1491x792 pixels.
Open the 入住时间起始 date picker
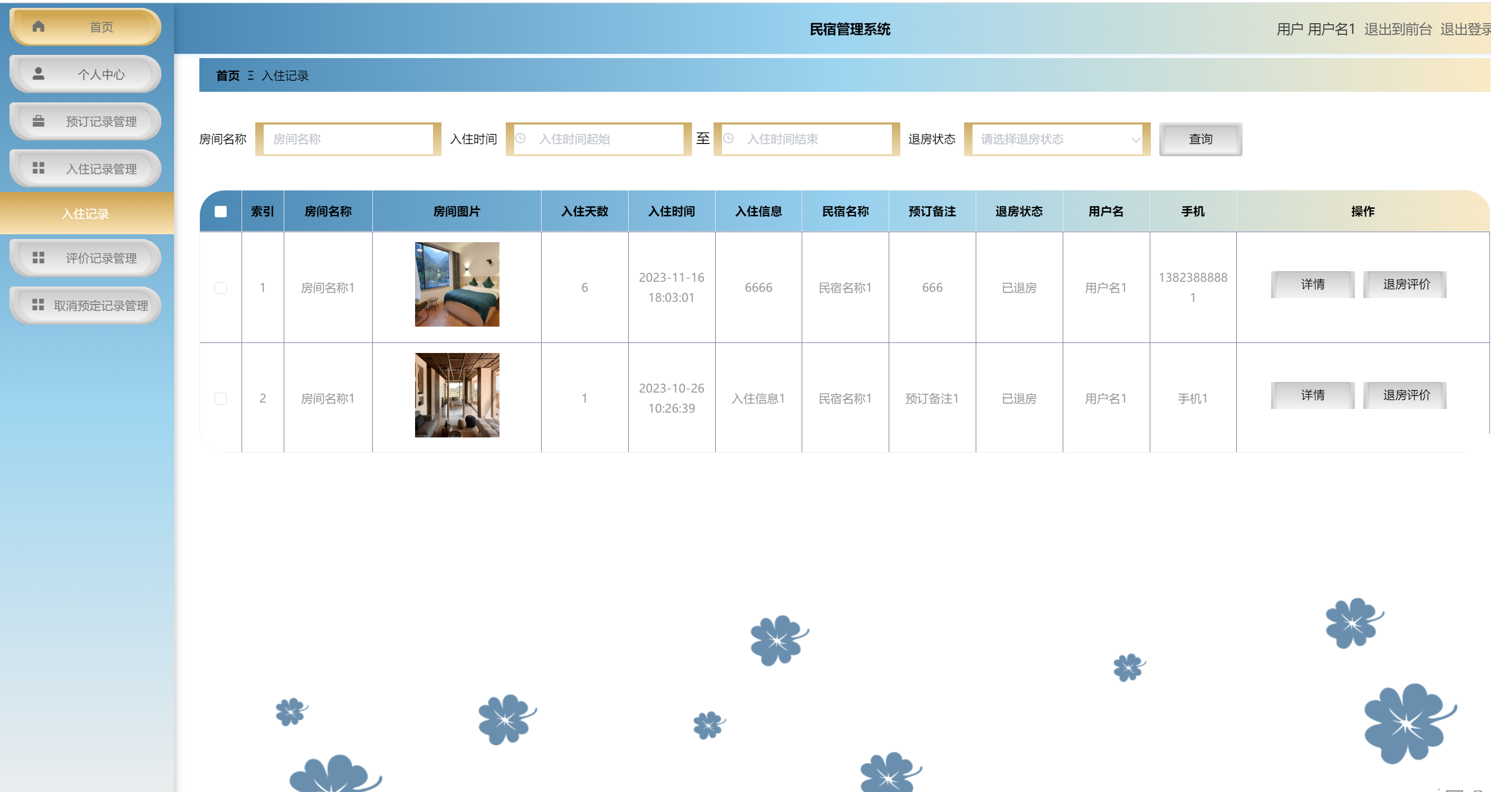click(x=599, y=139)
